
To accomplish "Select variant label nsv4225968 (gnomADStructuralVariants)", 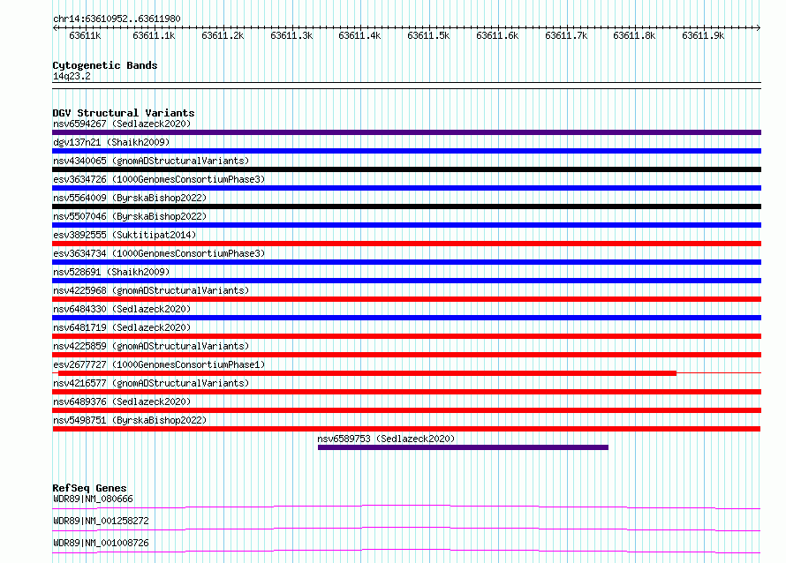I will pos(151,290).
